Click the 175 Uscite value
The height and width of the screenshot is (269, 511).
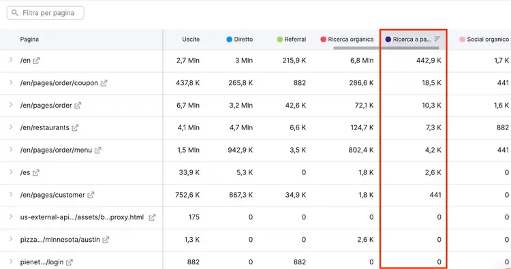pos(194,217)
